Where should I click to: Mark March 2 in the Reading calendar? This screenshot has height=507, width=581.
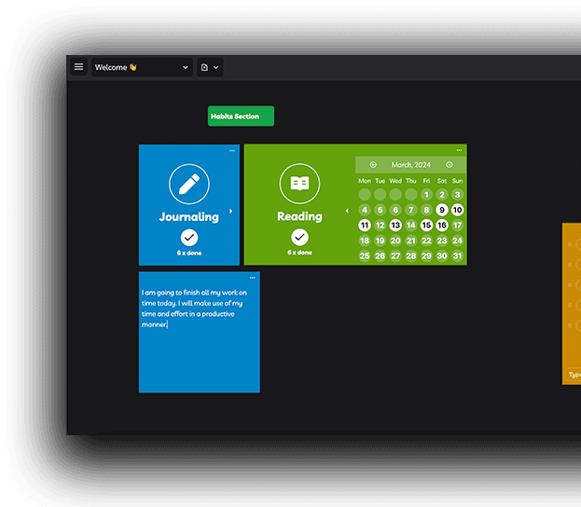(x=442, y=195)
